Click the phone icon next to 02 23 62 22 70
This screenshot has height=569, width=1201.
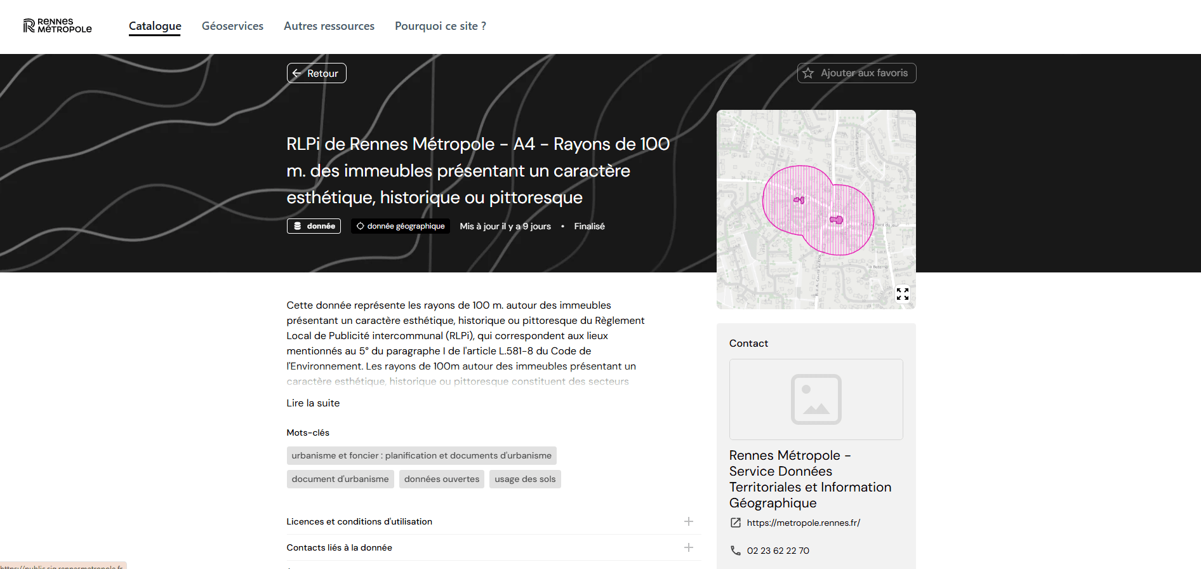click(736, 551)
